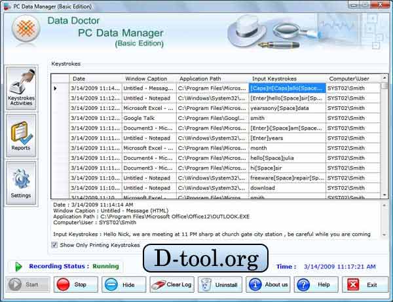Click the Recording Status Running label
Viewport: 393px width, 302px height.
[x=73, y=266]
